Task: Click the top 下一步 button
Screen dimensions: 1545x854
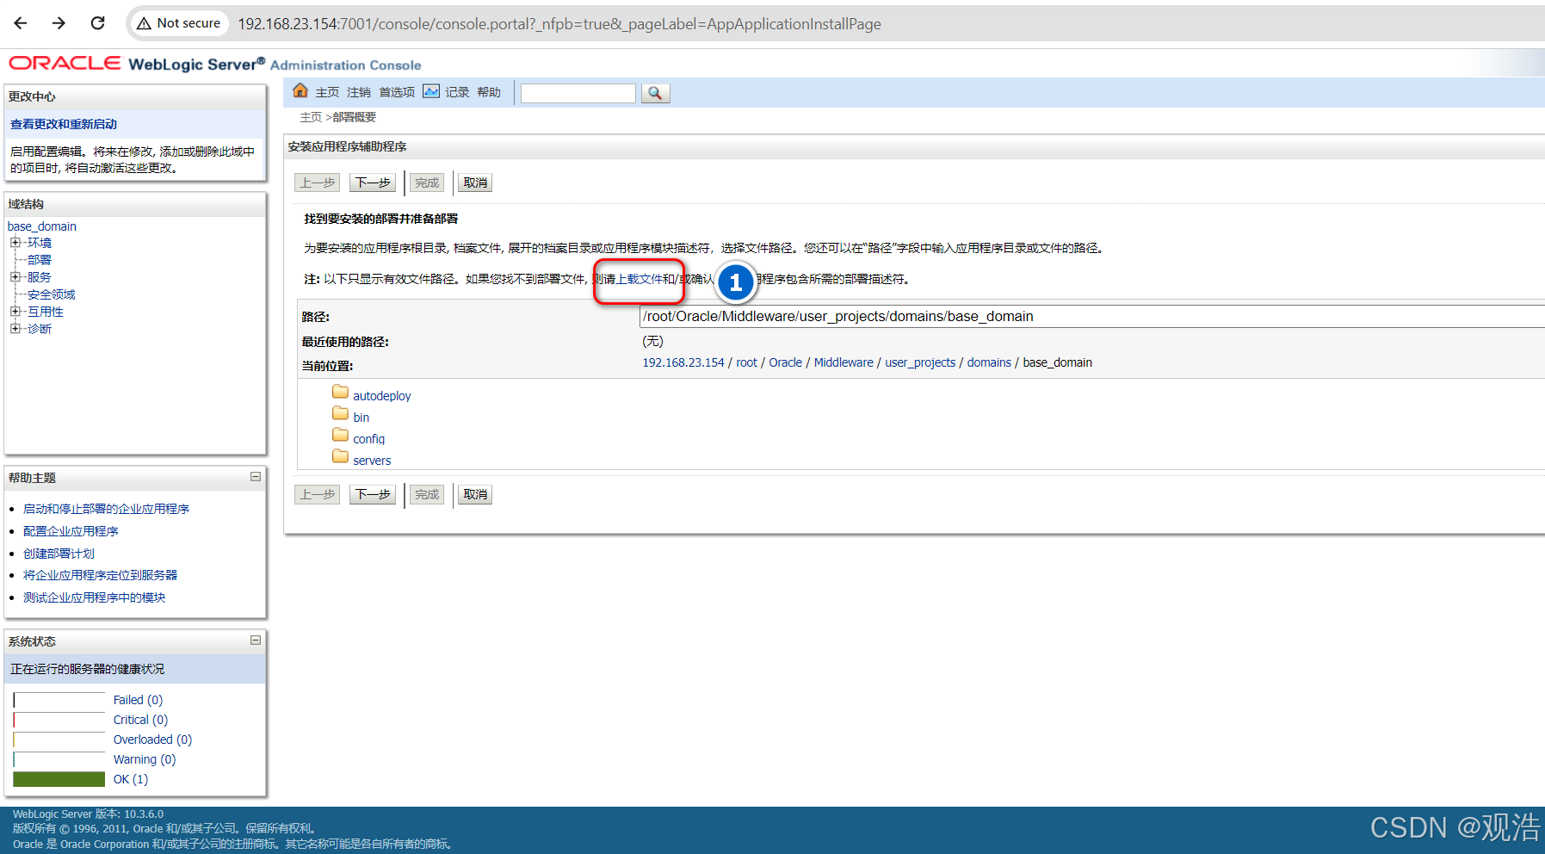Action: click(373, 183)
